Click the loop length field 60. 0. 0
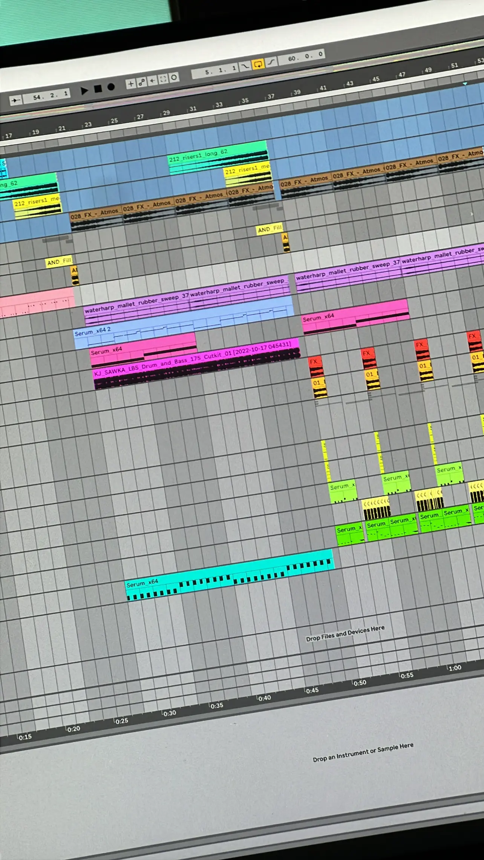The height and width of the screenshot is (860, 484). (x=302, y=57)
